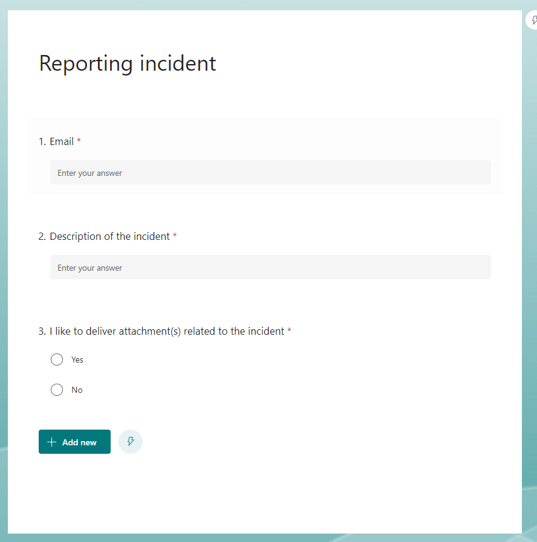Select the "Reporting incident" form title
Screen dimensions: 537x542
point(128,63)
